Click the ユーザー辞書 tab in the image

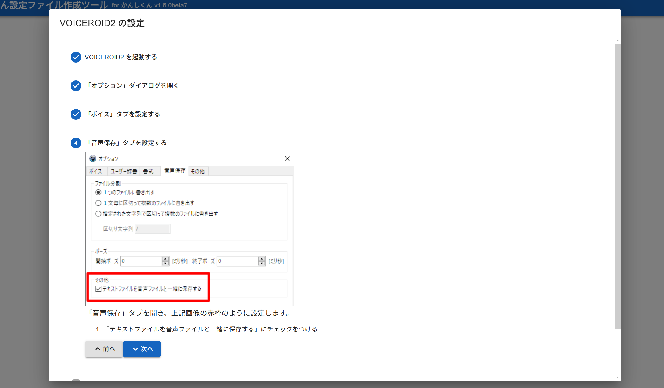tap(124, 171)
